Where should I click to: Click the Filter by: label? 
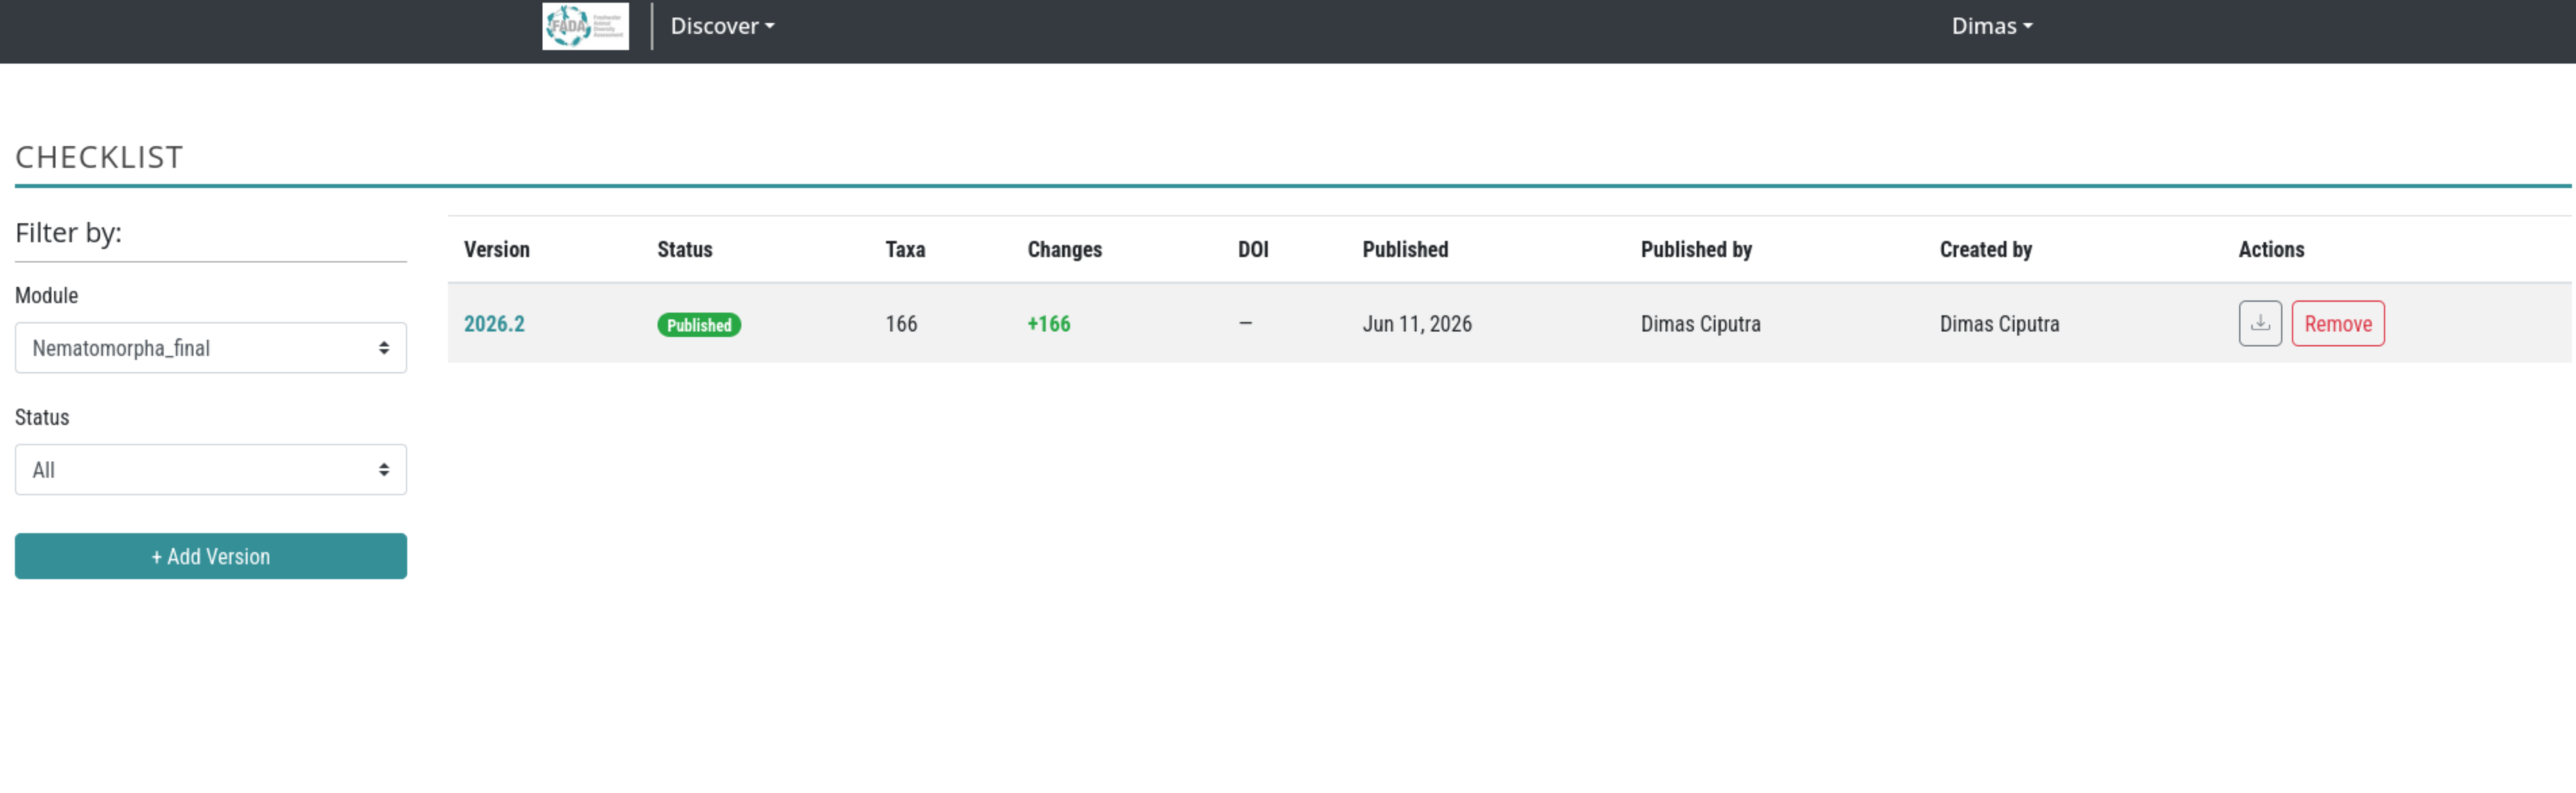point(68,233)
